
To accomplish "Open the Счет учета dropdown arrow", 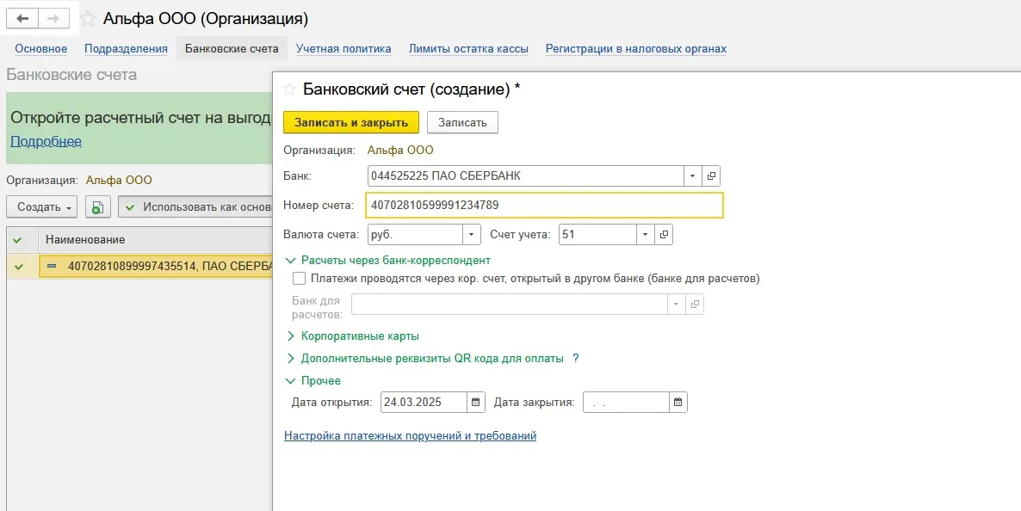I will pos(646,234).
